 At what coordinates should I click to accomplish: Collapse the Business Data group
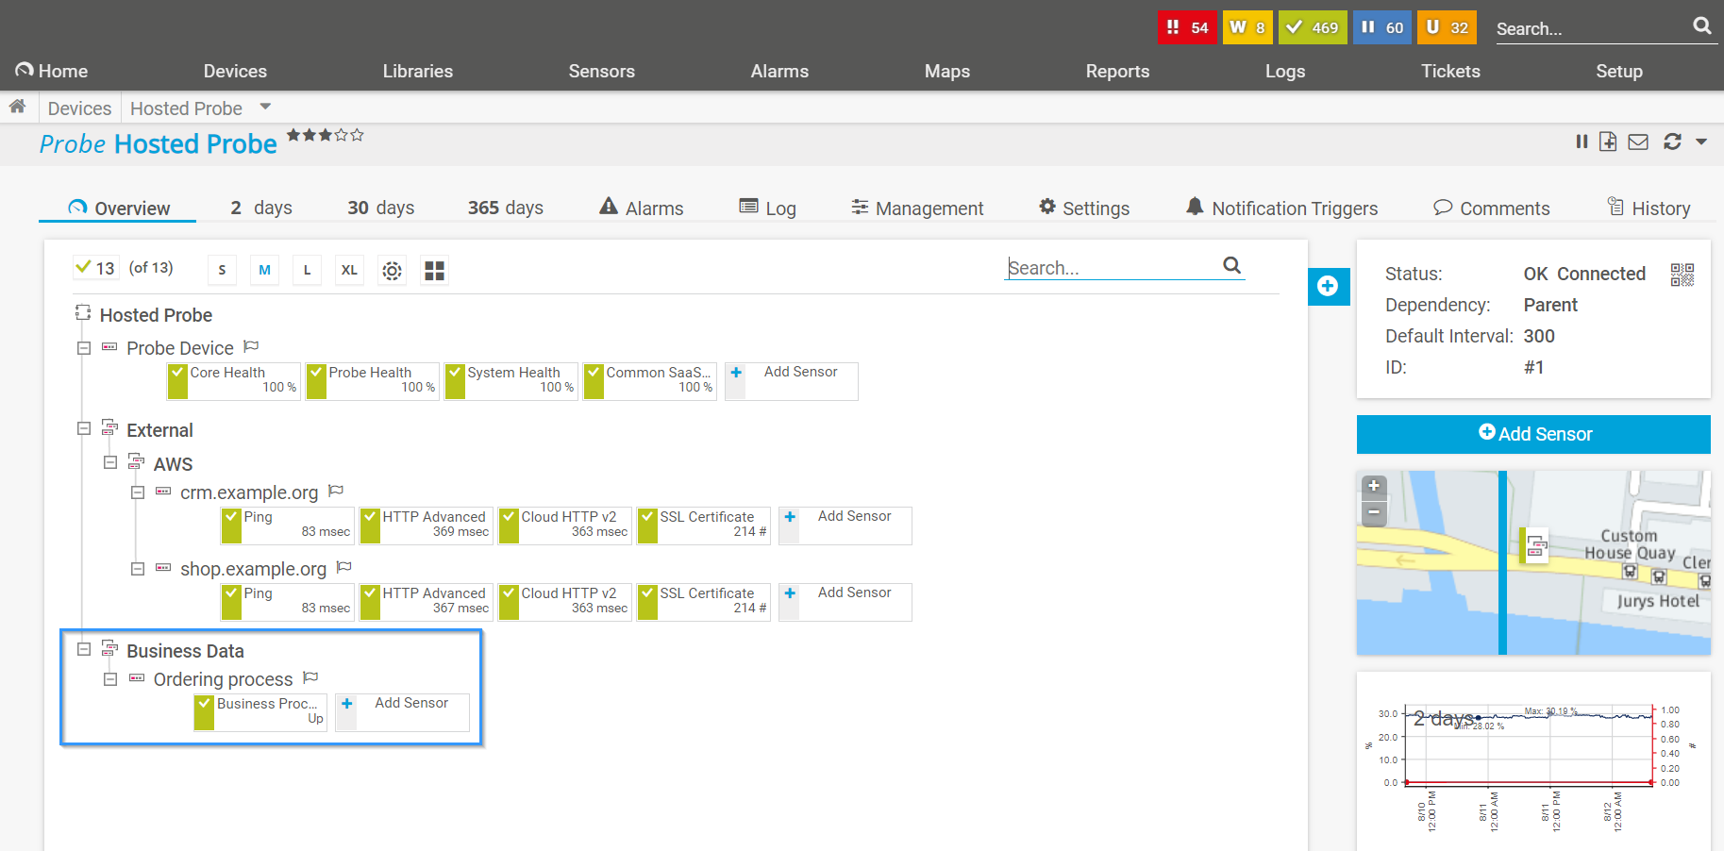84,649
